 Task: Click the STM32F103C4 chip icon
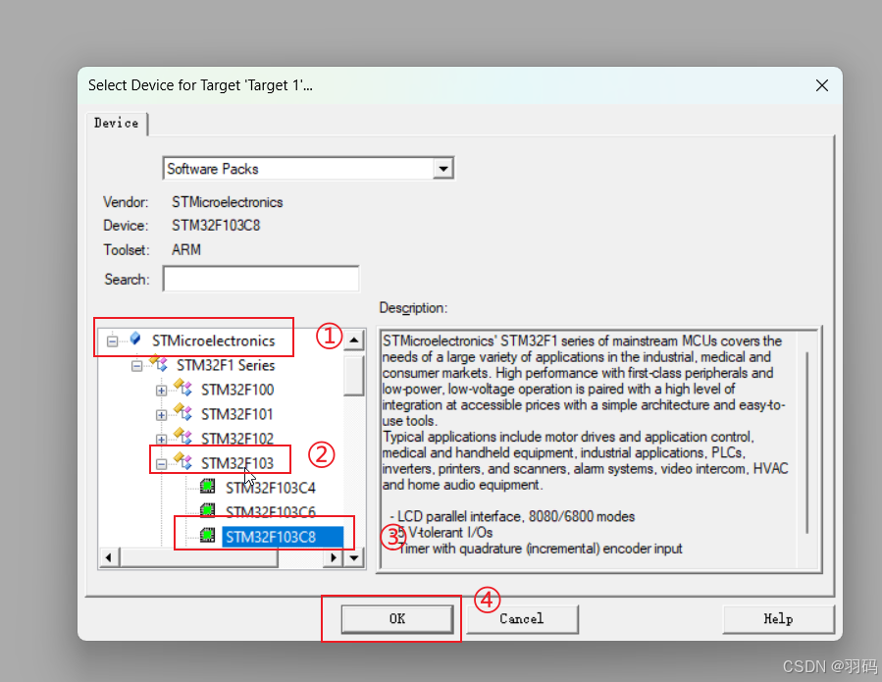pos(208,486)
